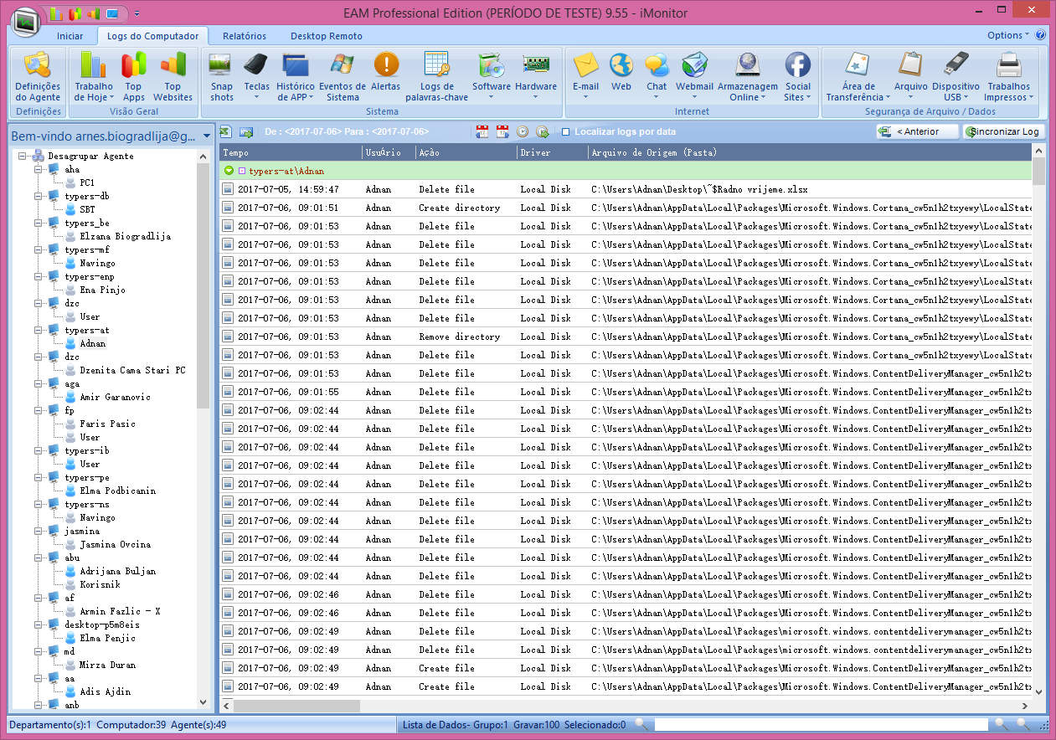
Task: Open the welcome account dropdown
Action: click(207, 136)
